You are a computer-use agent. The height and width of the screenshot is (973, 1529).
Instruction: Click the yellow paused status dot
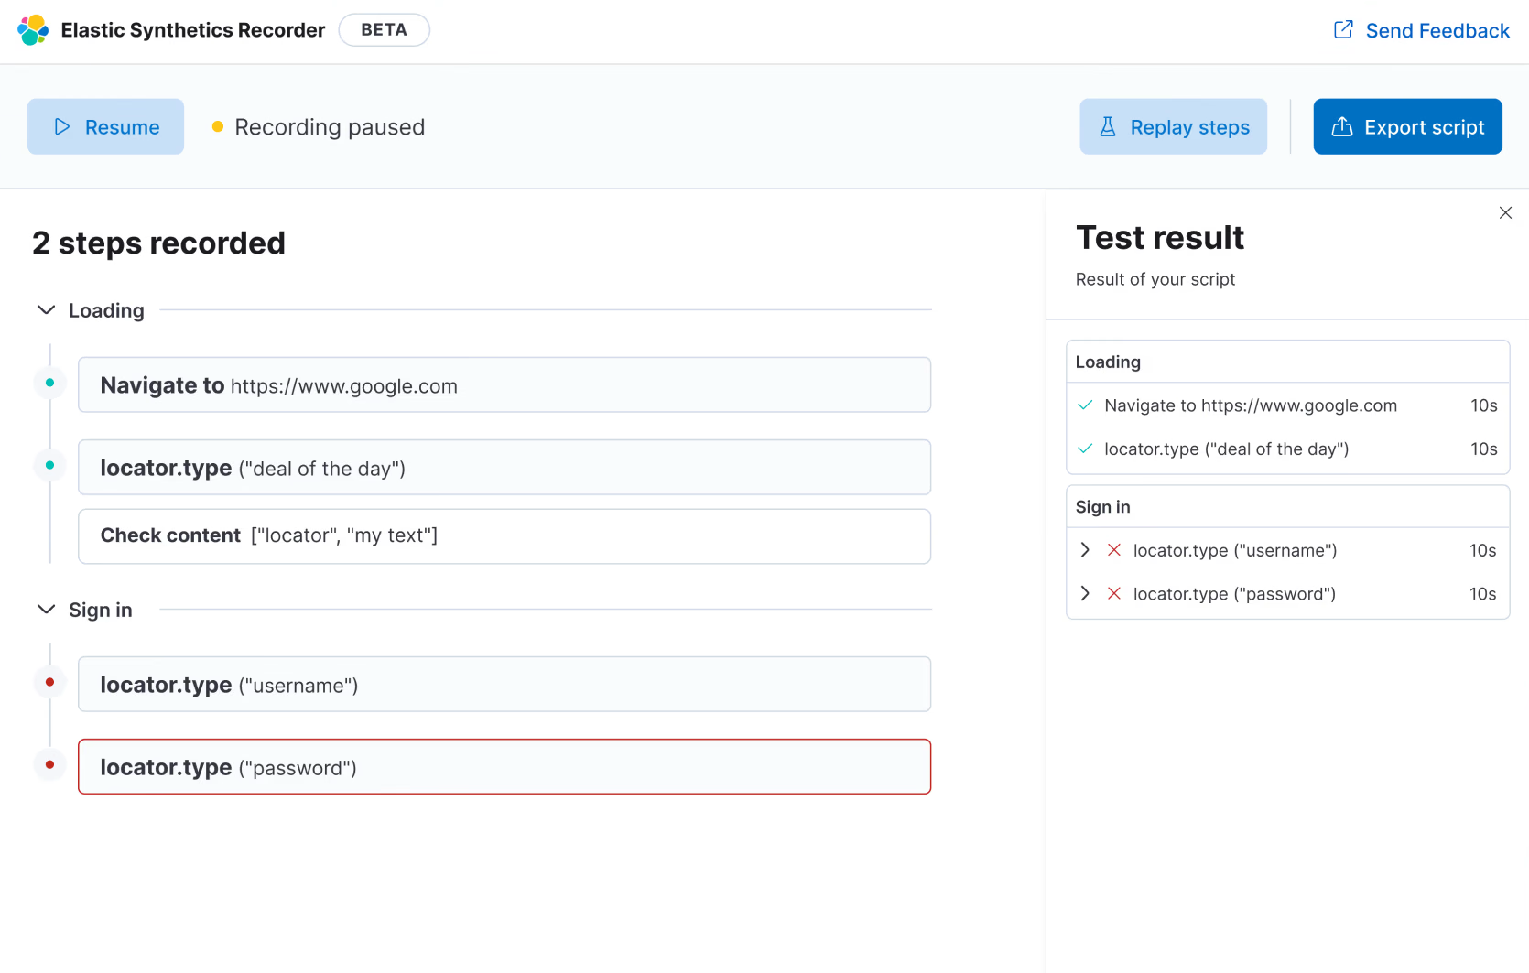coord(218,126)
